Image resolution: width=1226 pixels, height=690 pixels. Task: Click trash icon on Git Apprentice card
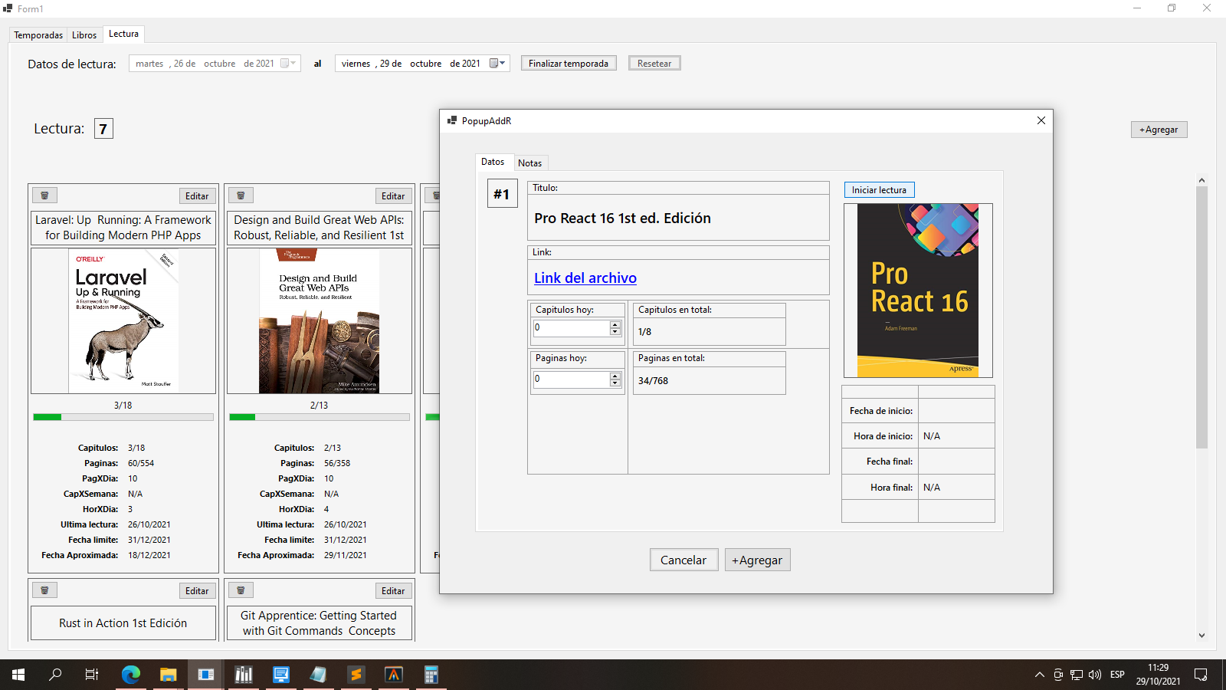(x=241, y=590)
